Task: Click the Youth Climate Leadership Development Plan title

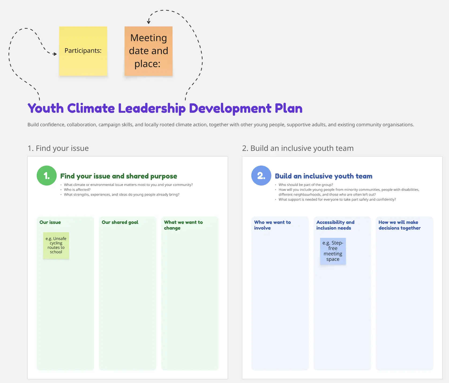Action: [165, 108]
